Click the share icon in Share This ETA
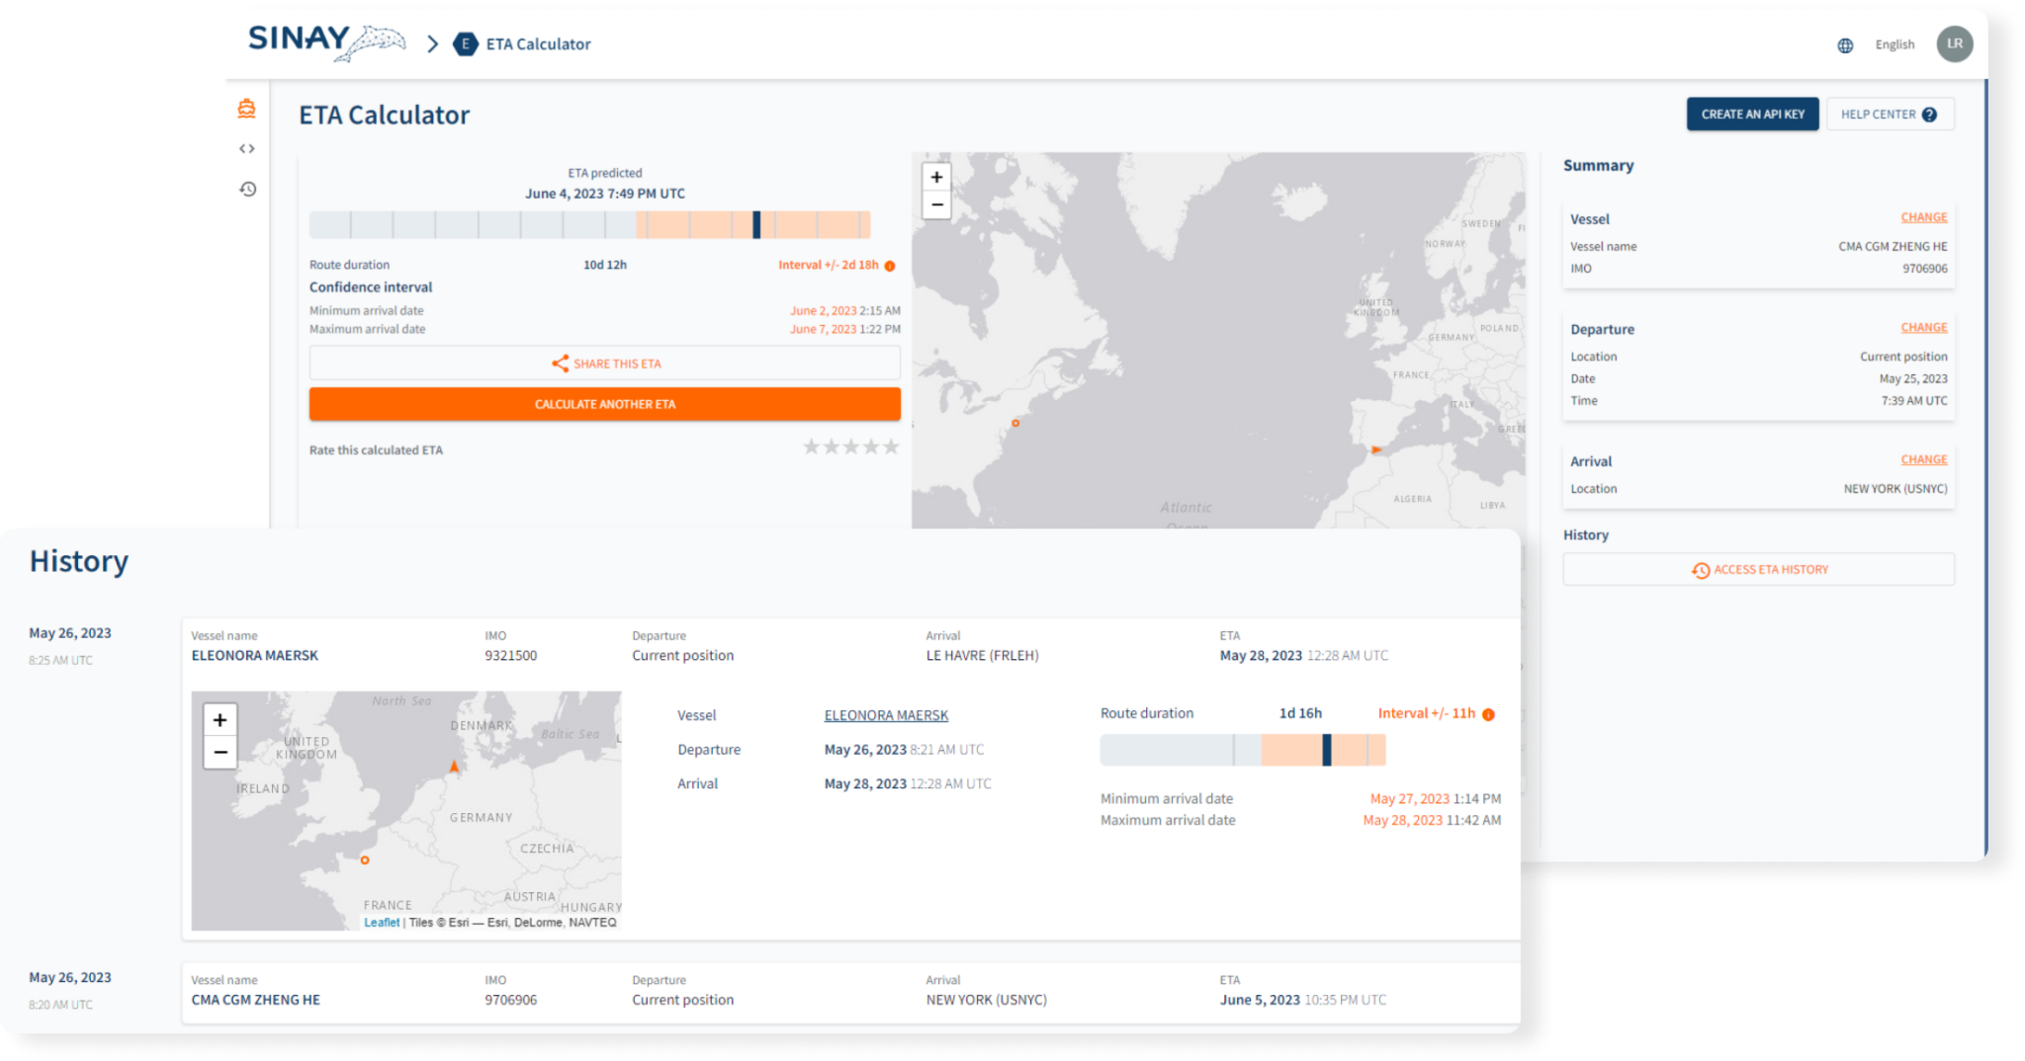Viewport: 2025px width, 1061px height. click(x=560, y=364)
